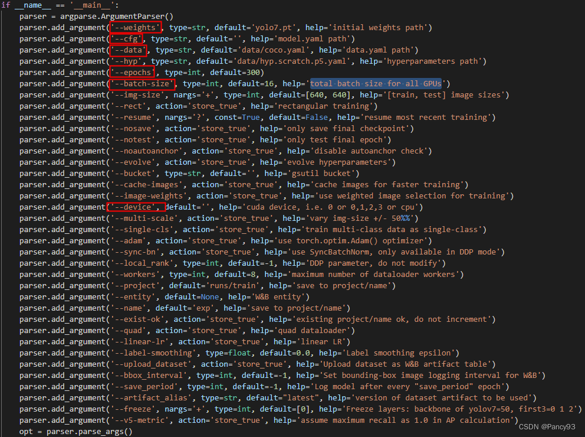Click the '--resume' argument name
Viewport: 585px width, 437px height.
coord(133,118)
